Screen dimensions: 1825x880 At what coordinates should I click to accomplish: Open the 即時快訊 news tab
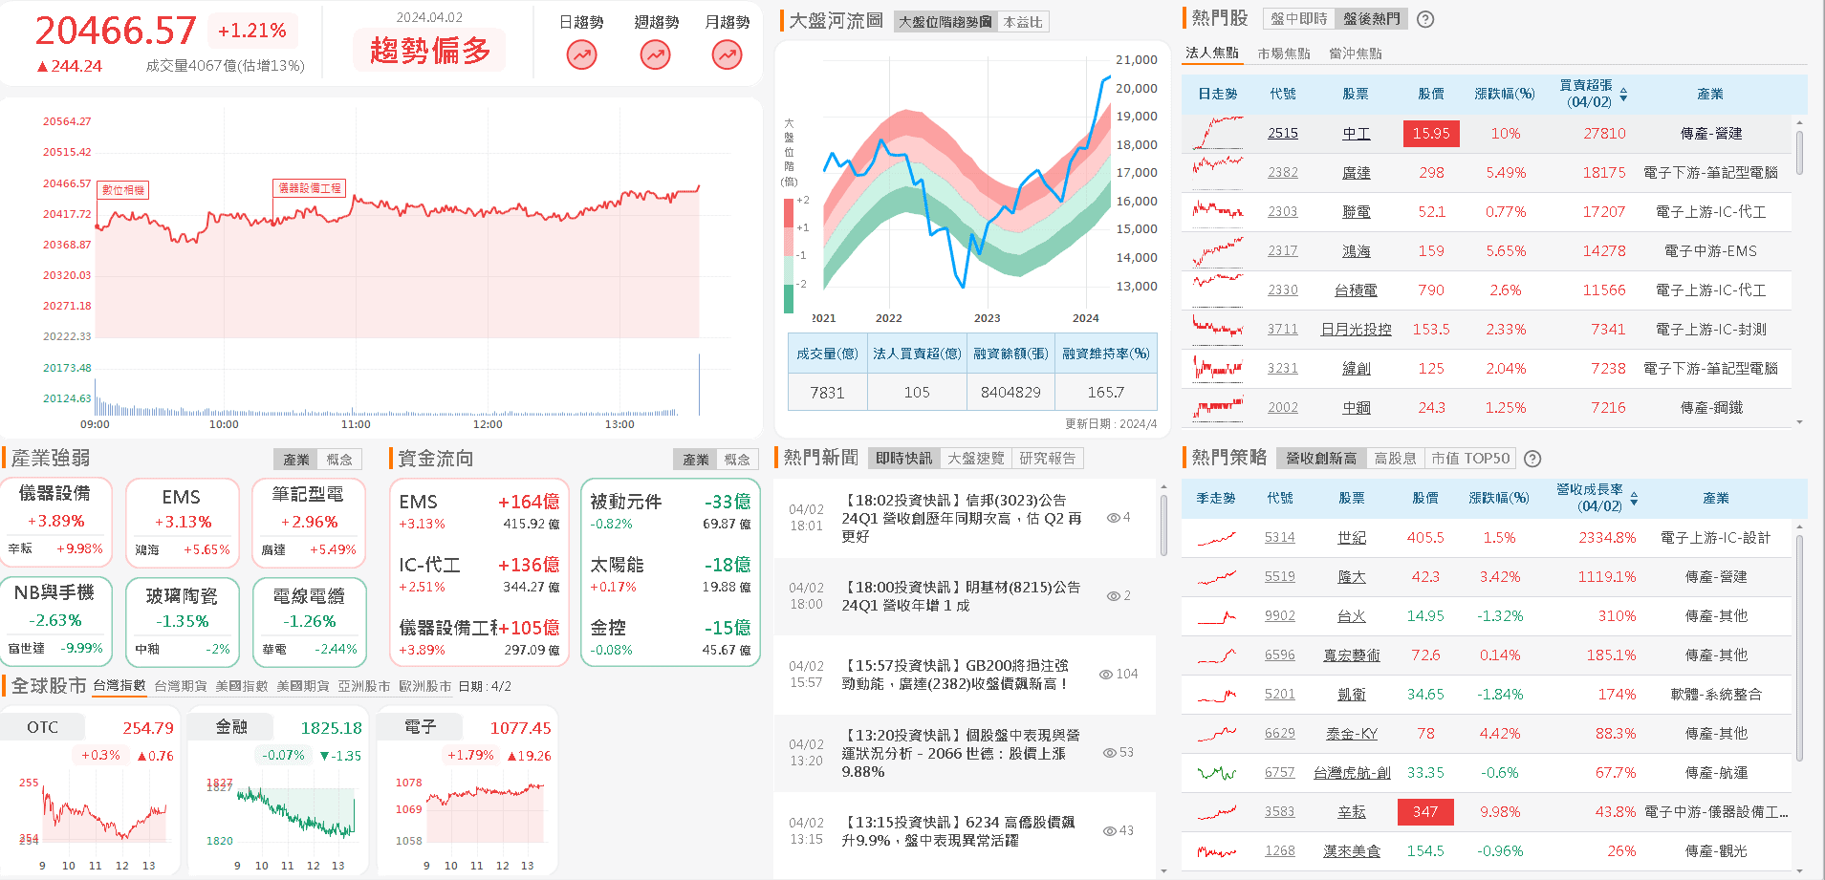coord(903,459)
